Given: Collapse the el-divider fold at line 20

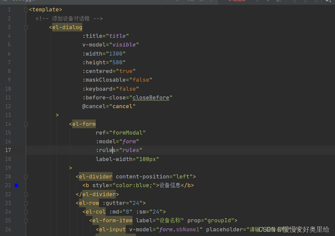Looking at the screenshot, I should (26, 176).
